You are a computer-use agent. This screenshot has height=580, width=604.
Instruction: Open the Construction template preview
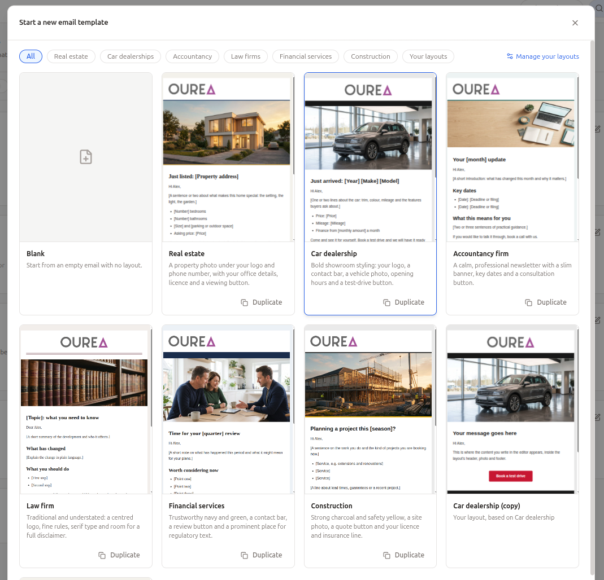pos(370,409)
